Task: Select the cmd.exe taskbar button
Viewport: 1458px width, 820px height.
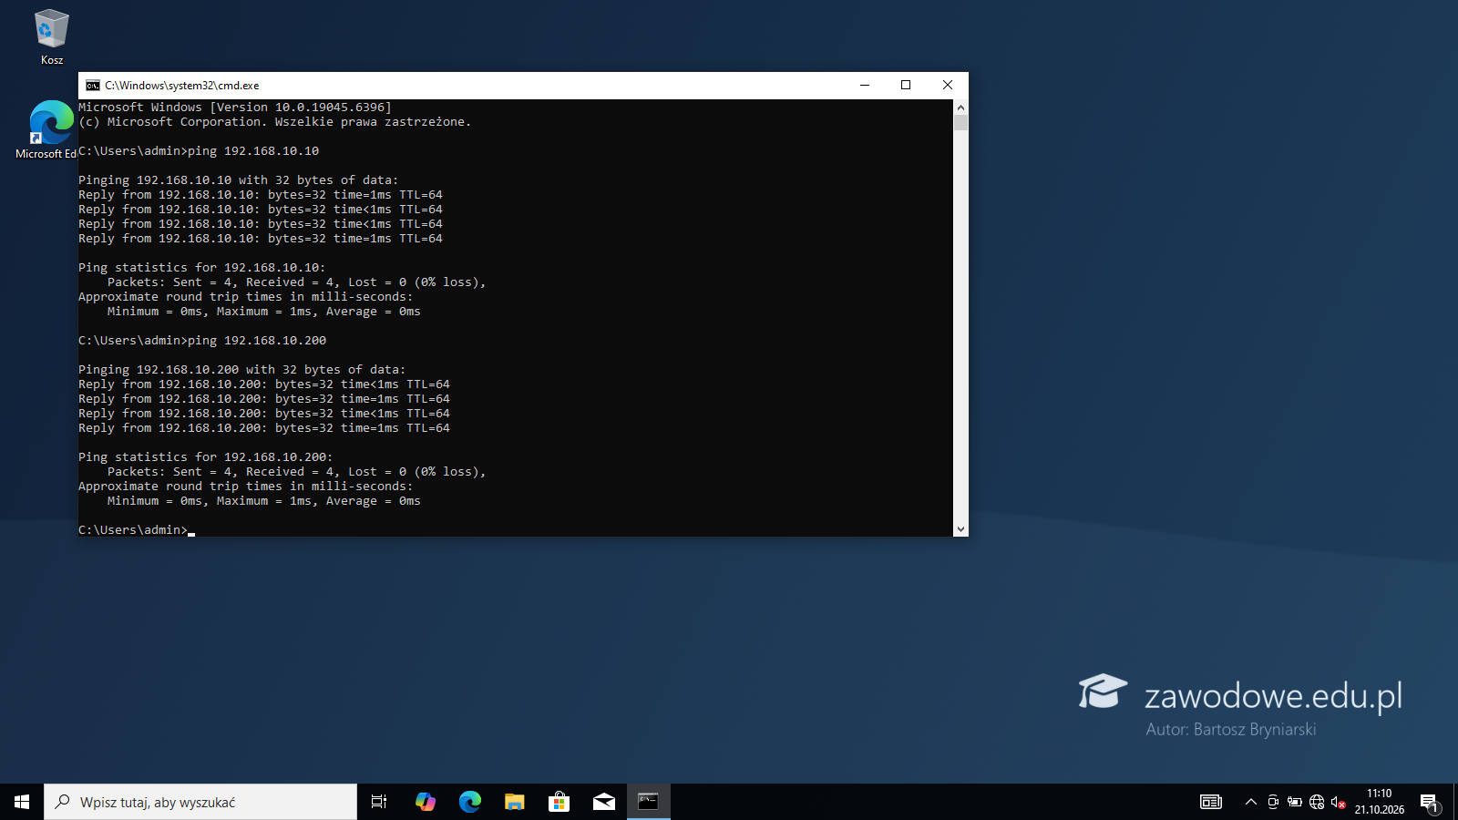Action: click(x=648, y=802)
